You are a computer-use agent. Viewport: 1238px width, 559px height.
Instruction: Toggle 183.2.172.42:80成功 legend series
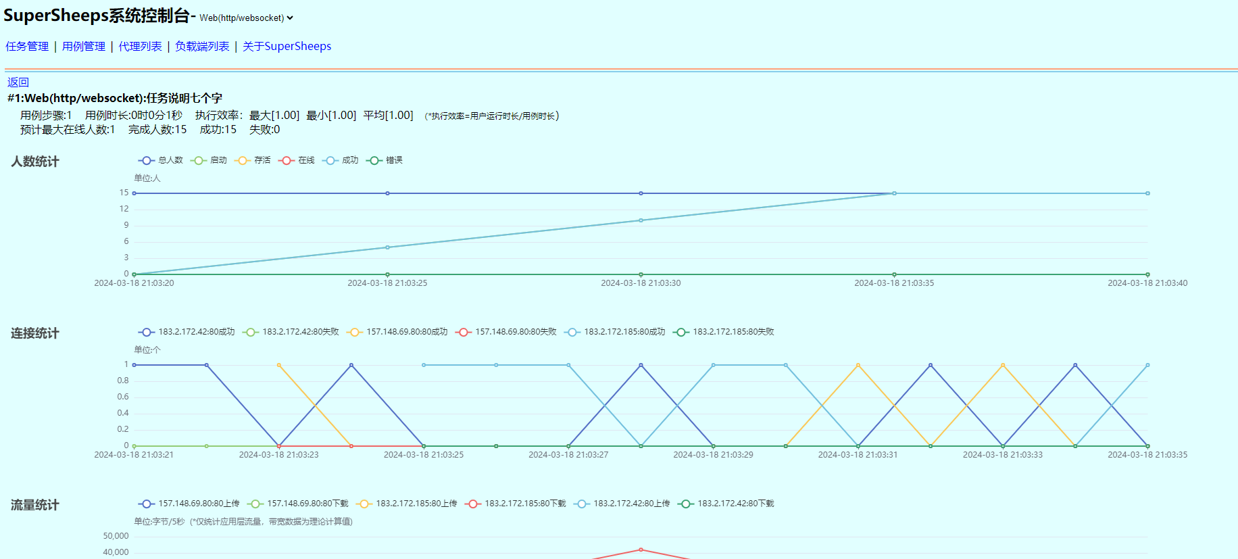(187, 332)
